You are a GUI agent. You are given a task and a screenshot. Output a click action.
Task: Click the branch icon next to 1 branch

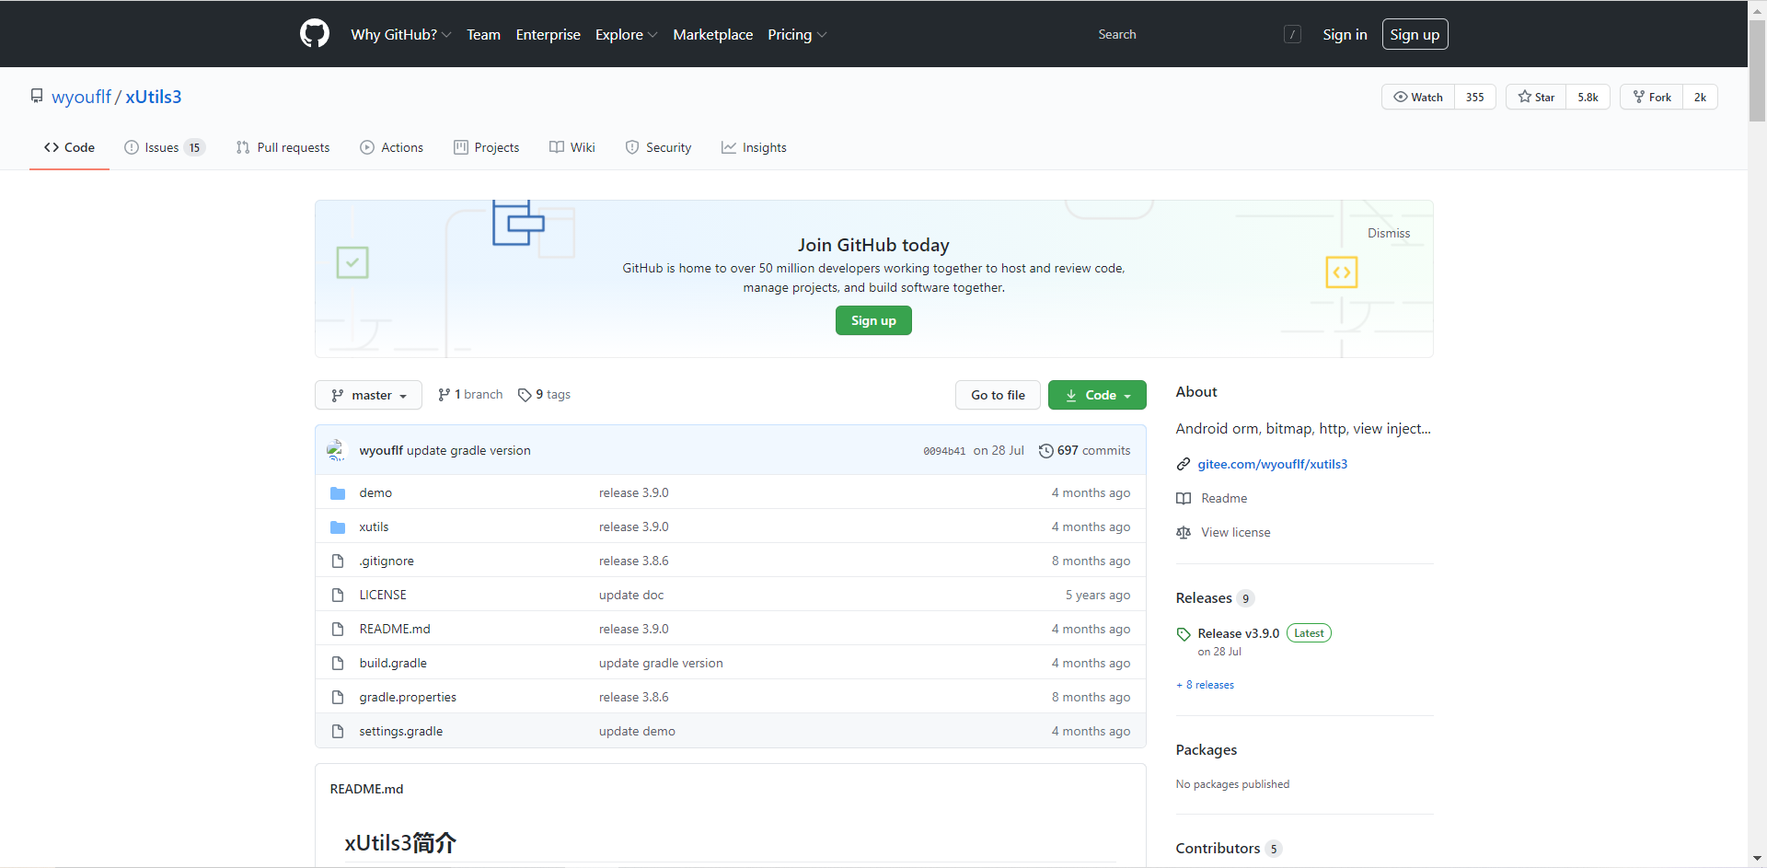coord(445,395)
